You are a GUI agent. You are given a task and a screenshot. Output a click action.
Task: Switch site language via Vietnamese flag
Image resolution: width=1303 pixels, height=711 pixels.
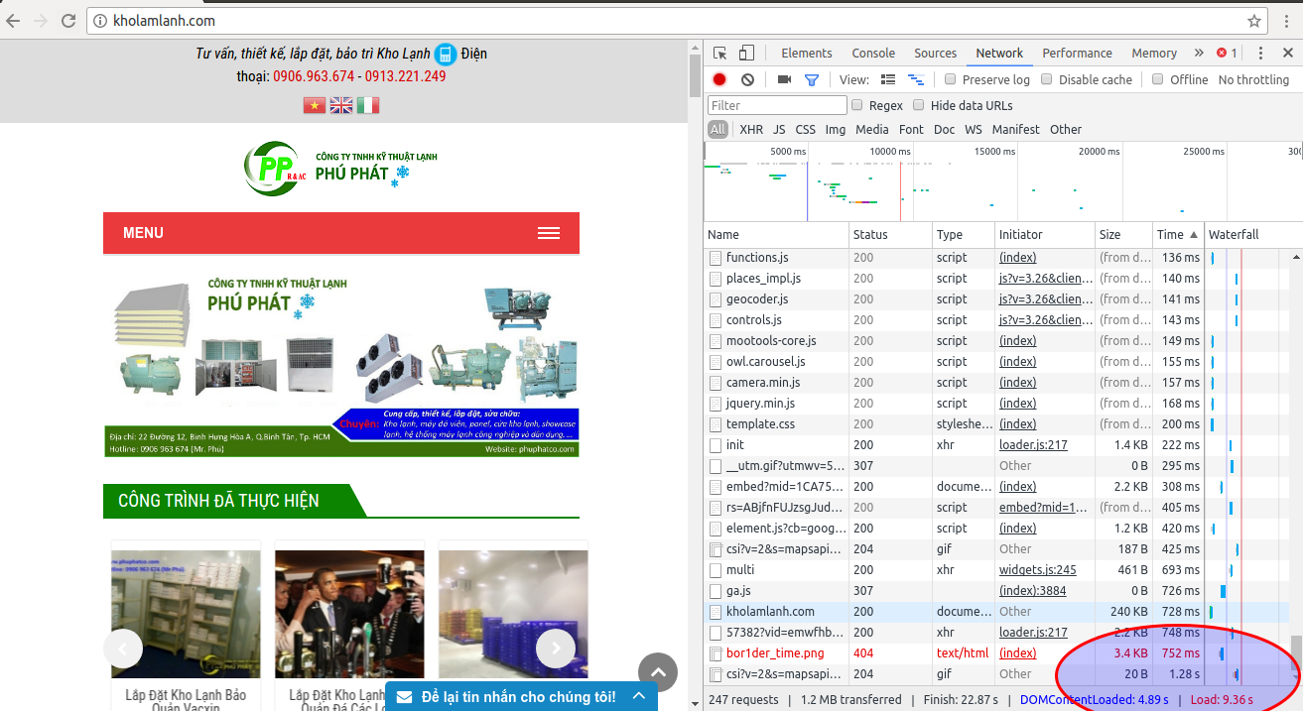click(x=315, y=105)
